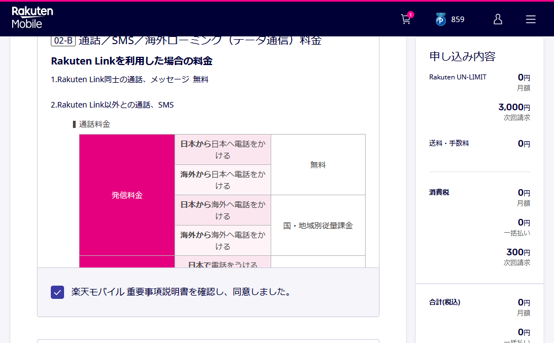Select the 日本から海外へ電話をかける cell
The height and width of the screenshot is (343, 554).
point(223,210)
